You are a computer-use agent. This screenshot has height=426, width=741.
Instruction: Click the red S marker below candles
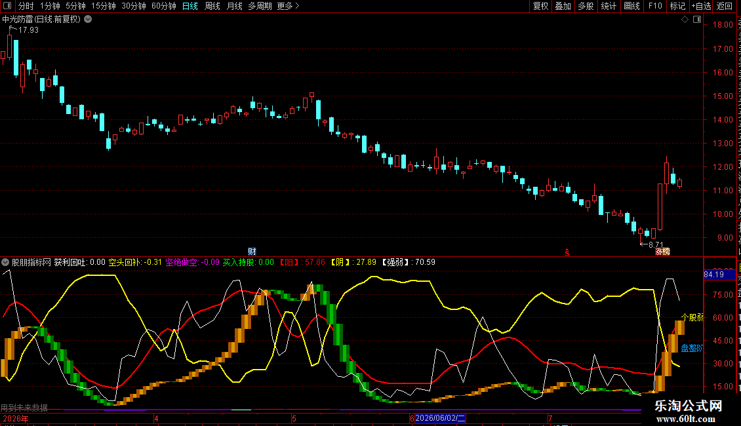[567, 253]
